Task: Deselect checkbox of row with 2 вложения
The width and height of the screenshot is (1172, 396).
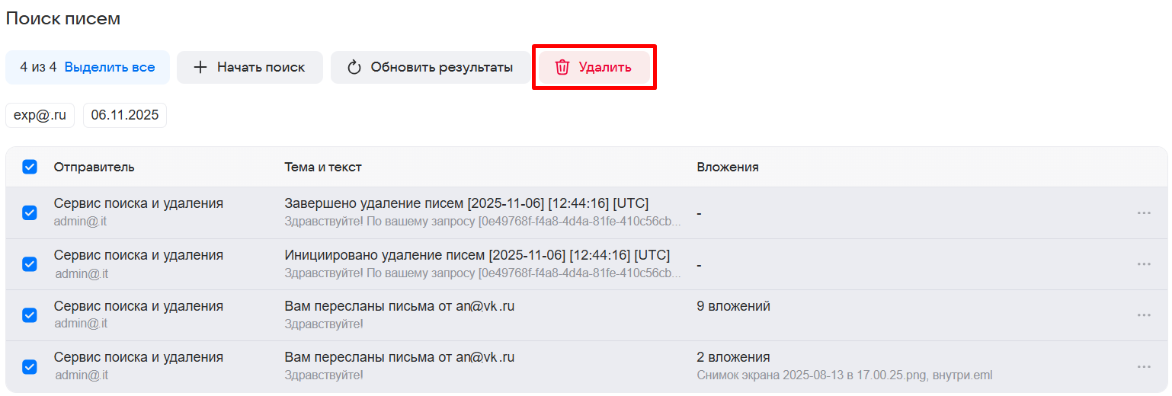Action: coord(30,366)
